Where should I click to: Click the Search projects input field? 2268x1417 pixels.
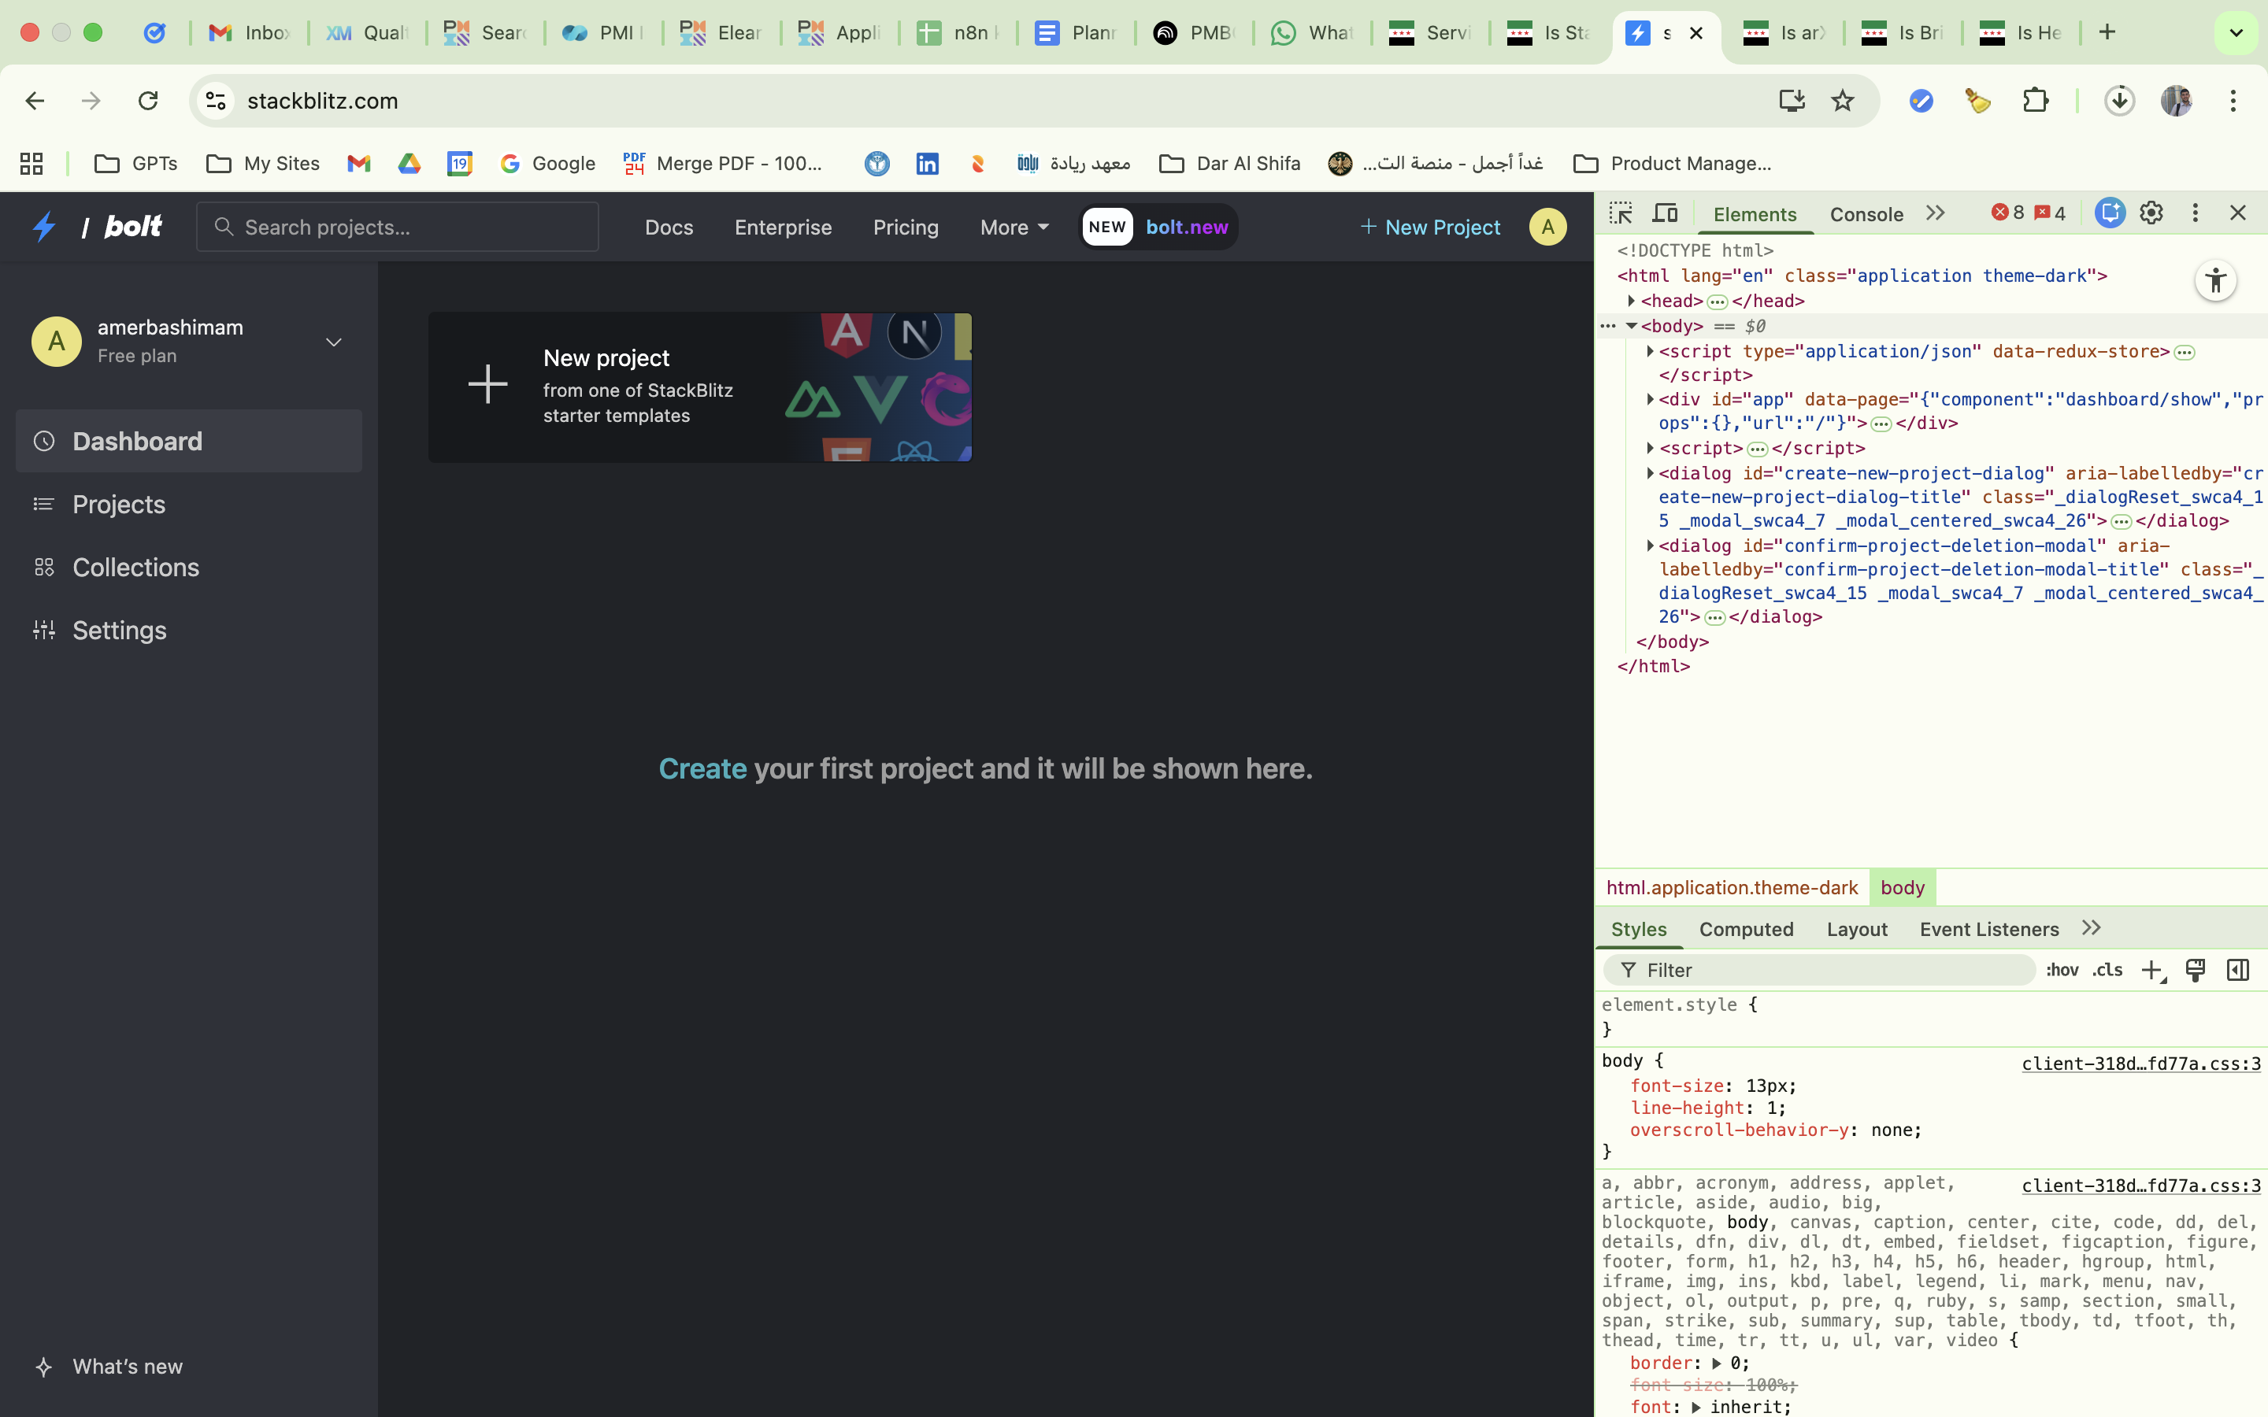tap(398, 228)
